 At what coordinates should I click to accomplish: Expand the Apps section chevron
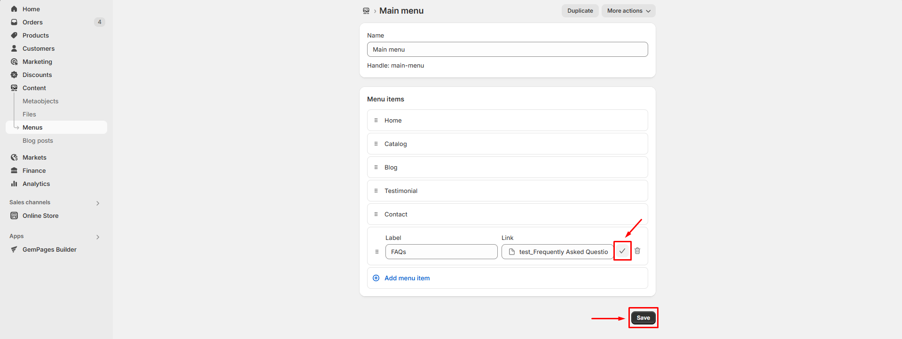[98, 237]
